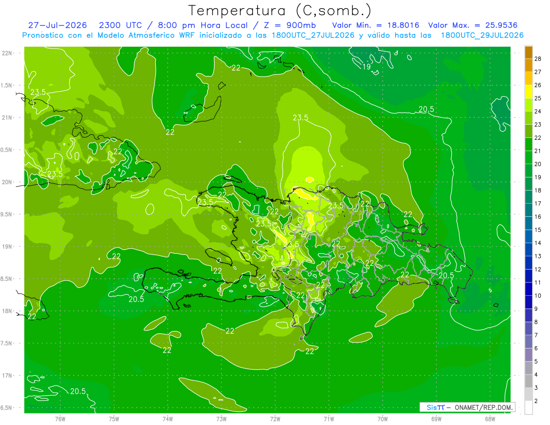
Task: Select the '27-Jul-2026' date text
Action: pyautogui.click(x=57, y=25)
